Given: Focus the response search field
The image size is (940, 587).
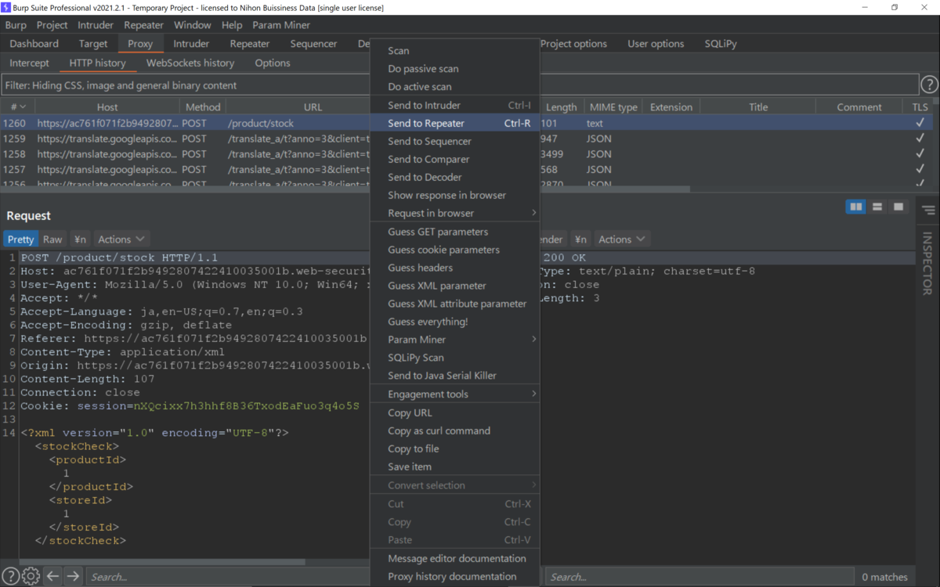Looking at the screenshot, I should pos(699,577).
